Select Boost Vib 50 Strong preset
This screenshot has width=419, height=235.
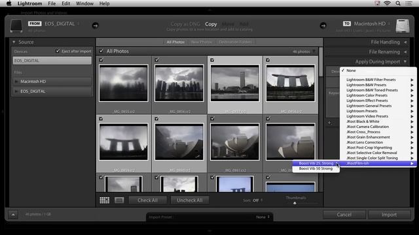click(x=316, y=168)
